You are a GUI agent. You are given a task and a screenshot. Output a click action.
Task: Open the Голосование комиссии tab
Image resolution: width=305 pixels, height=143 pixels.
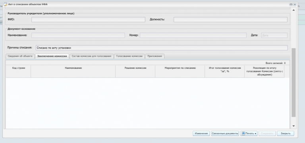point(129,56)
